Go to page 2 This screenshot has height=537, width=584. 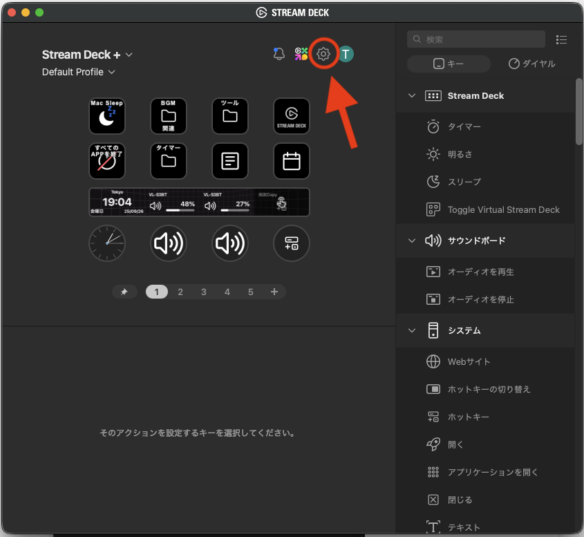tap(180, 292)
